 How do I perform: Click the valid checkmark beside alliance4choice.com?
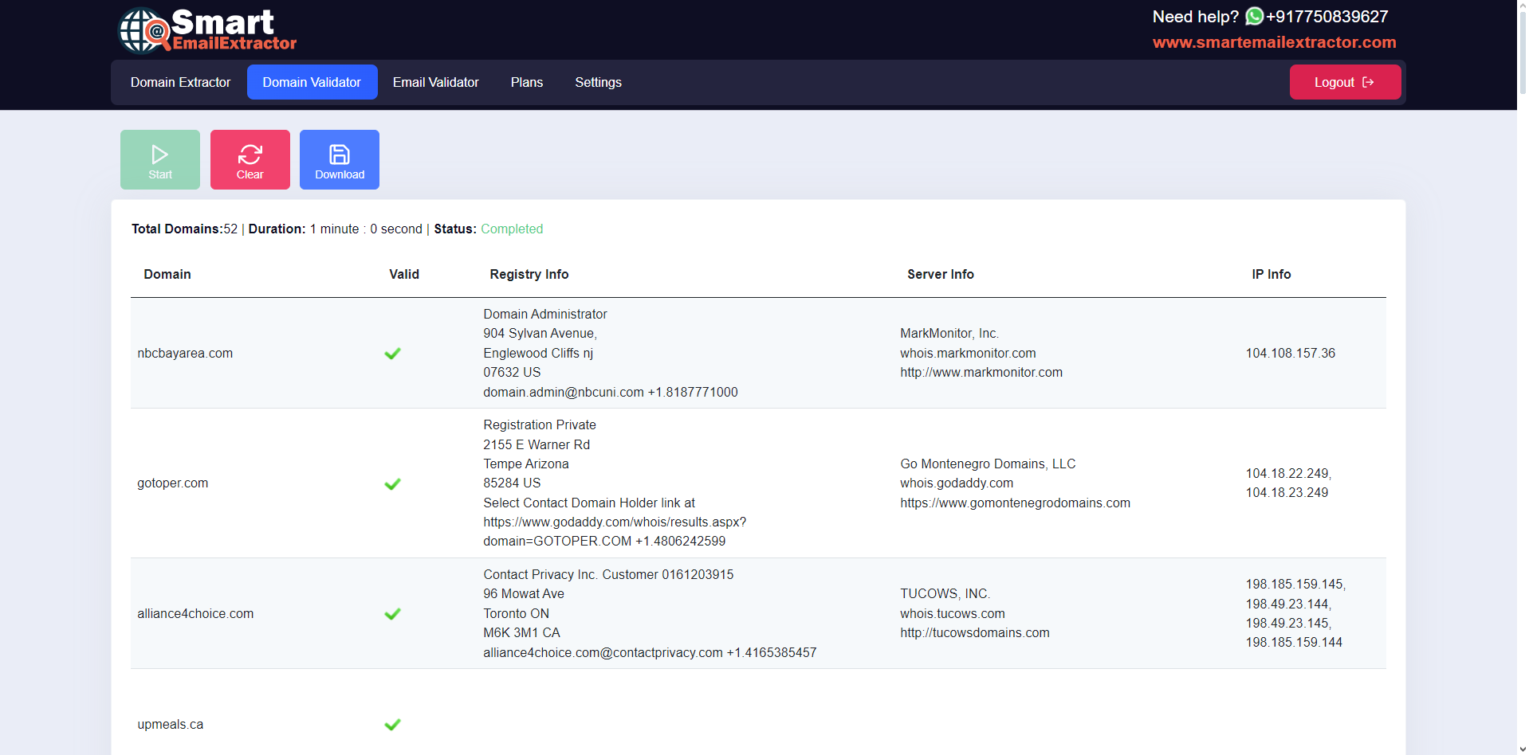(x=392, y=614)
